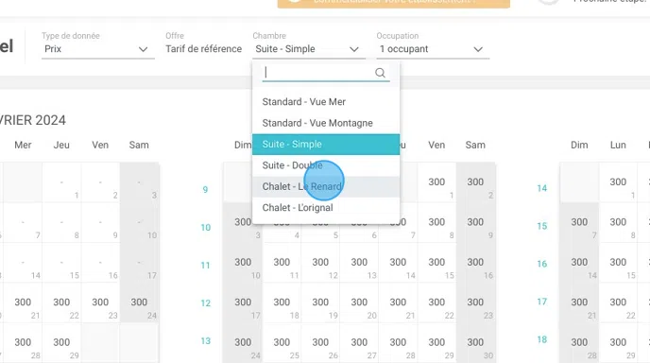This screenshot has width=650, height=363.
Task: Select April 15 Monday price cell
Action: click(618, 263)
